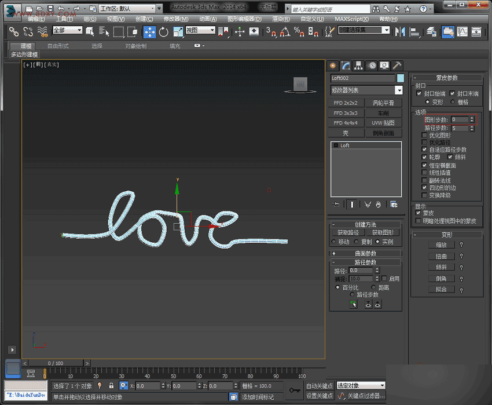This screenshot has width=492, height=405.
Task: Select the 距离 radio button
Action: tap(373, 287)
